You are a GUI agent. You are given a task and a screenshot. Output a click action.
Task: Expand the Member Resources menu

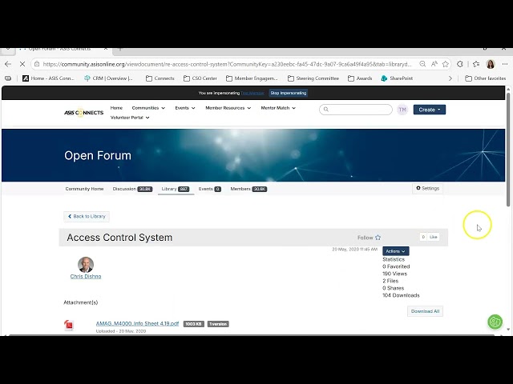pyautogui.click(x=228, y=108)
